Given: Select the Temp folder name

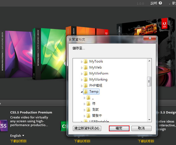Looking at the screenshot, I should pos(94,92).
